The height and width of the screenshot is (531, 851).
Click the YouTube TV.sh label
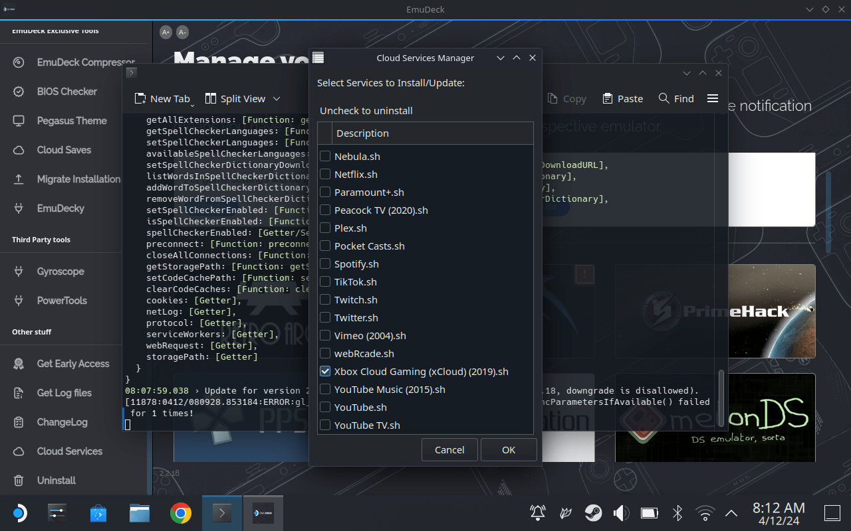[367, 425]
